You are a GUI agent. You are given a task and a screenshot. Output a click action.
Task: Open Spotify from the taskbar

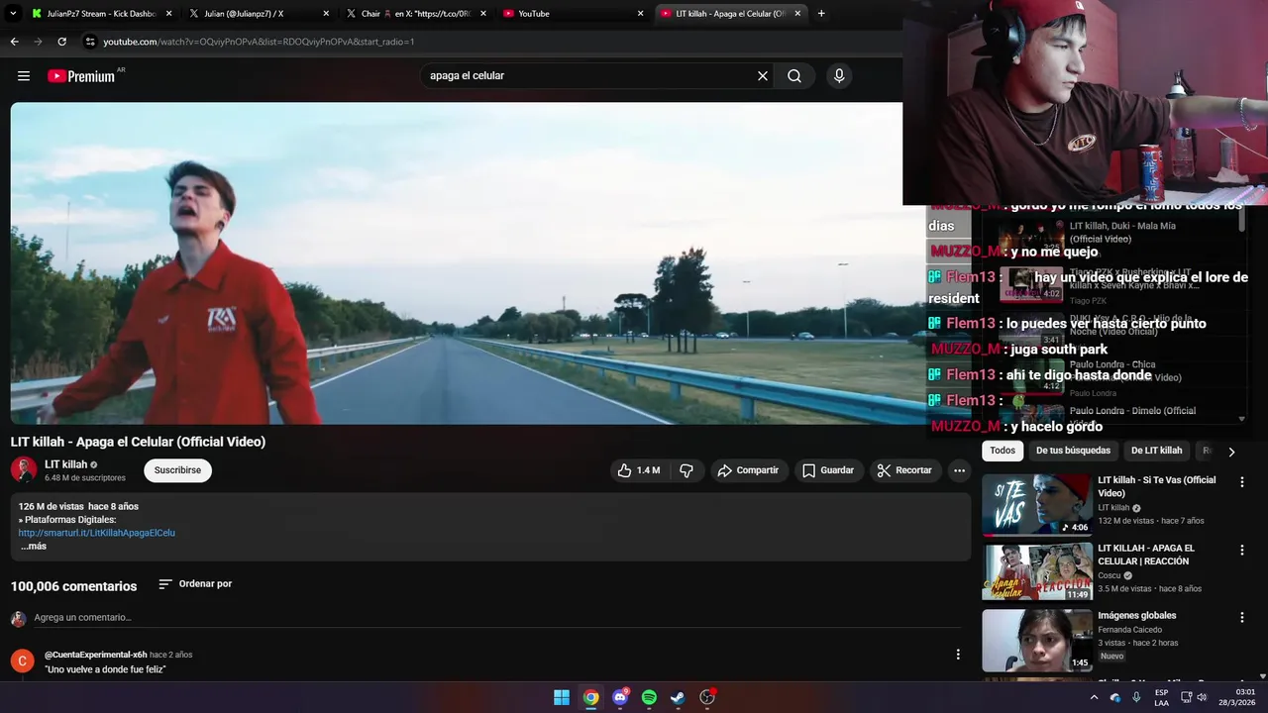[x=649, y=697]
